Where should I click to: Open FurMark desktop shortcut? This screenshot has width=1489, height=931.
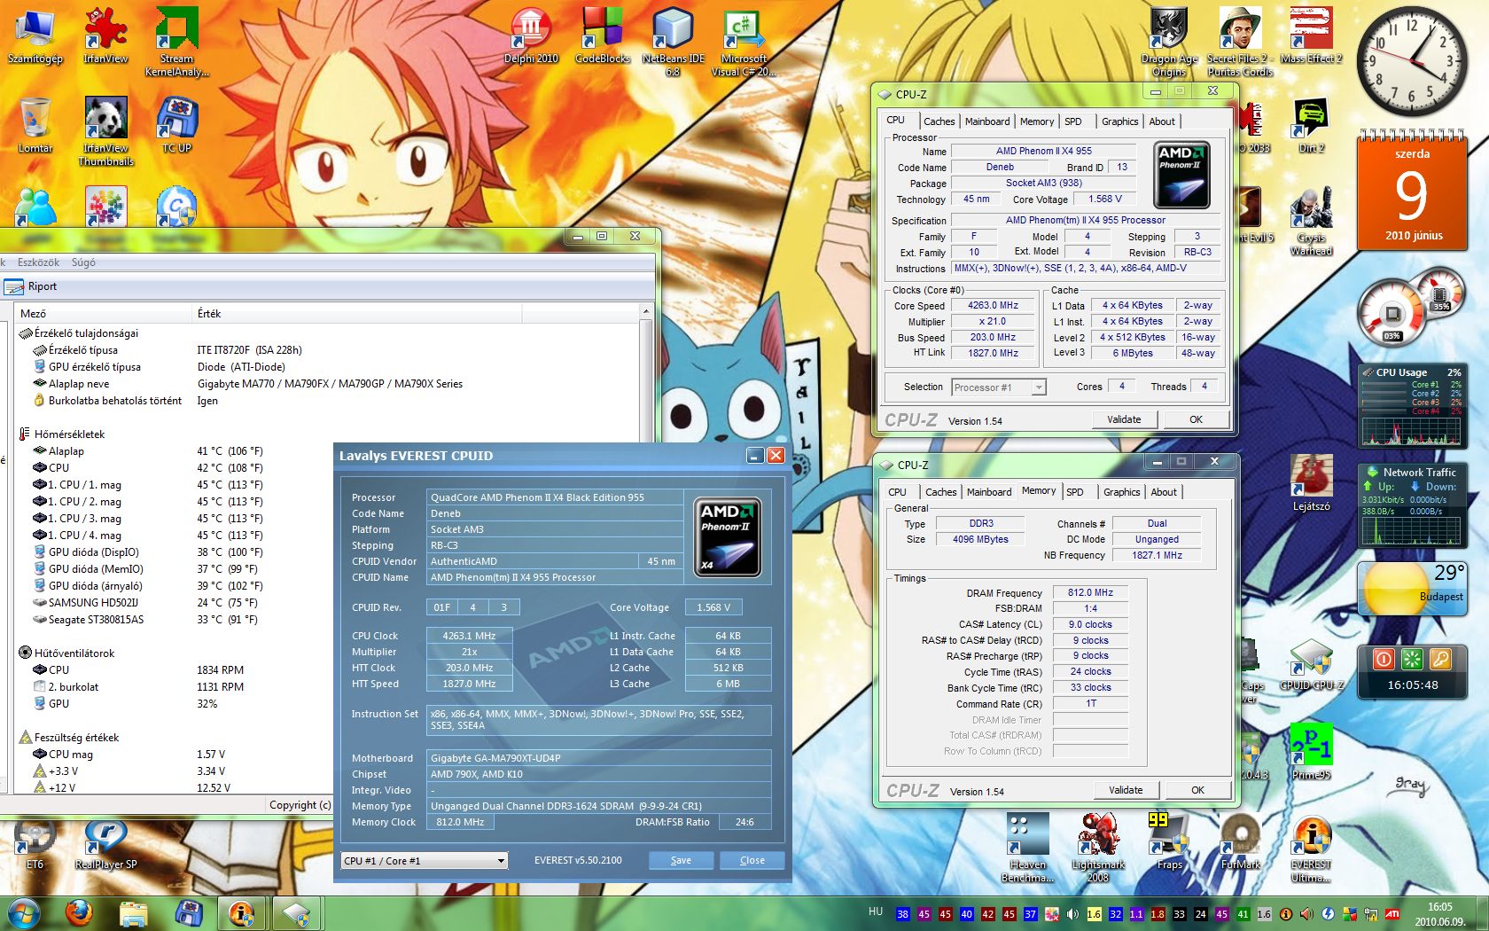pyautogui.click(x=1240, y=842)
